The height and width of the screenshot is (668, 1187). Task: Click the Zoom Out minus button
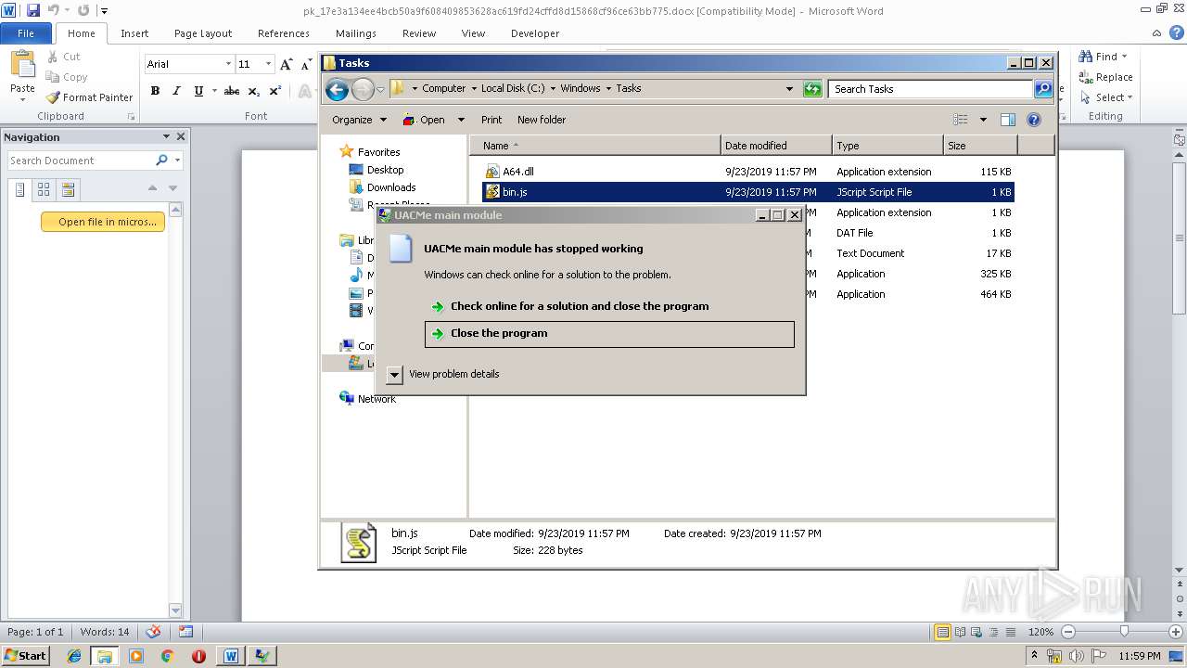pos(1067,632)
